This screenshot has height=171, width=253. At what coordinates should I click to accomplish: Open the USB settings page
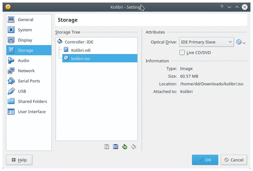22,91
